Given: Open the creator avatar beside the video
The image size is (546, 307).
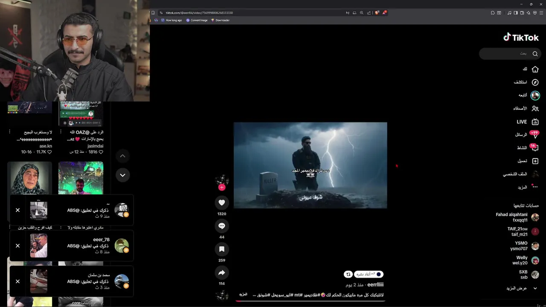Looking at the screenshot, I should [x=221, y=180].
